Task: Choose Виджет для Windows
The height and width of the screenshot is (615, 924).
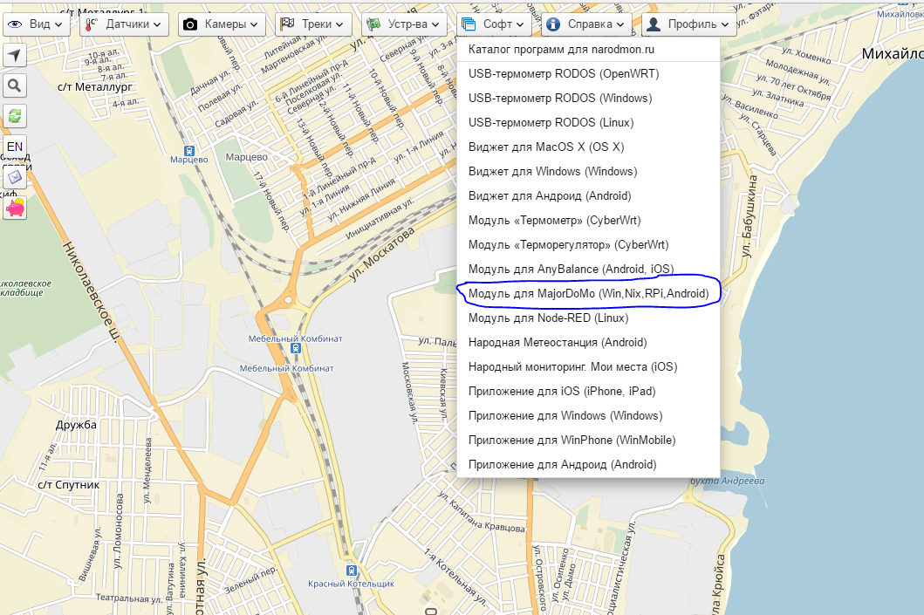Action: click(588, 172)
